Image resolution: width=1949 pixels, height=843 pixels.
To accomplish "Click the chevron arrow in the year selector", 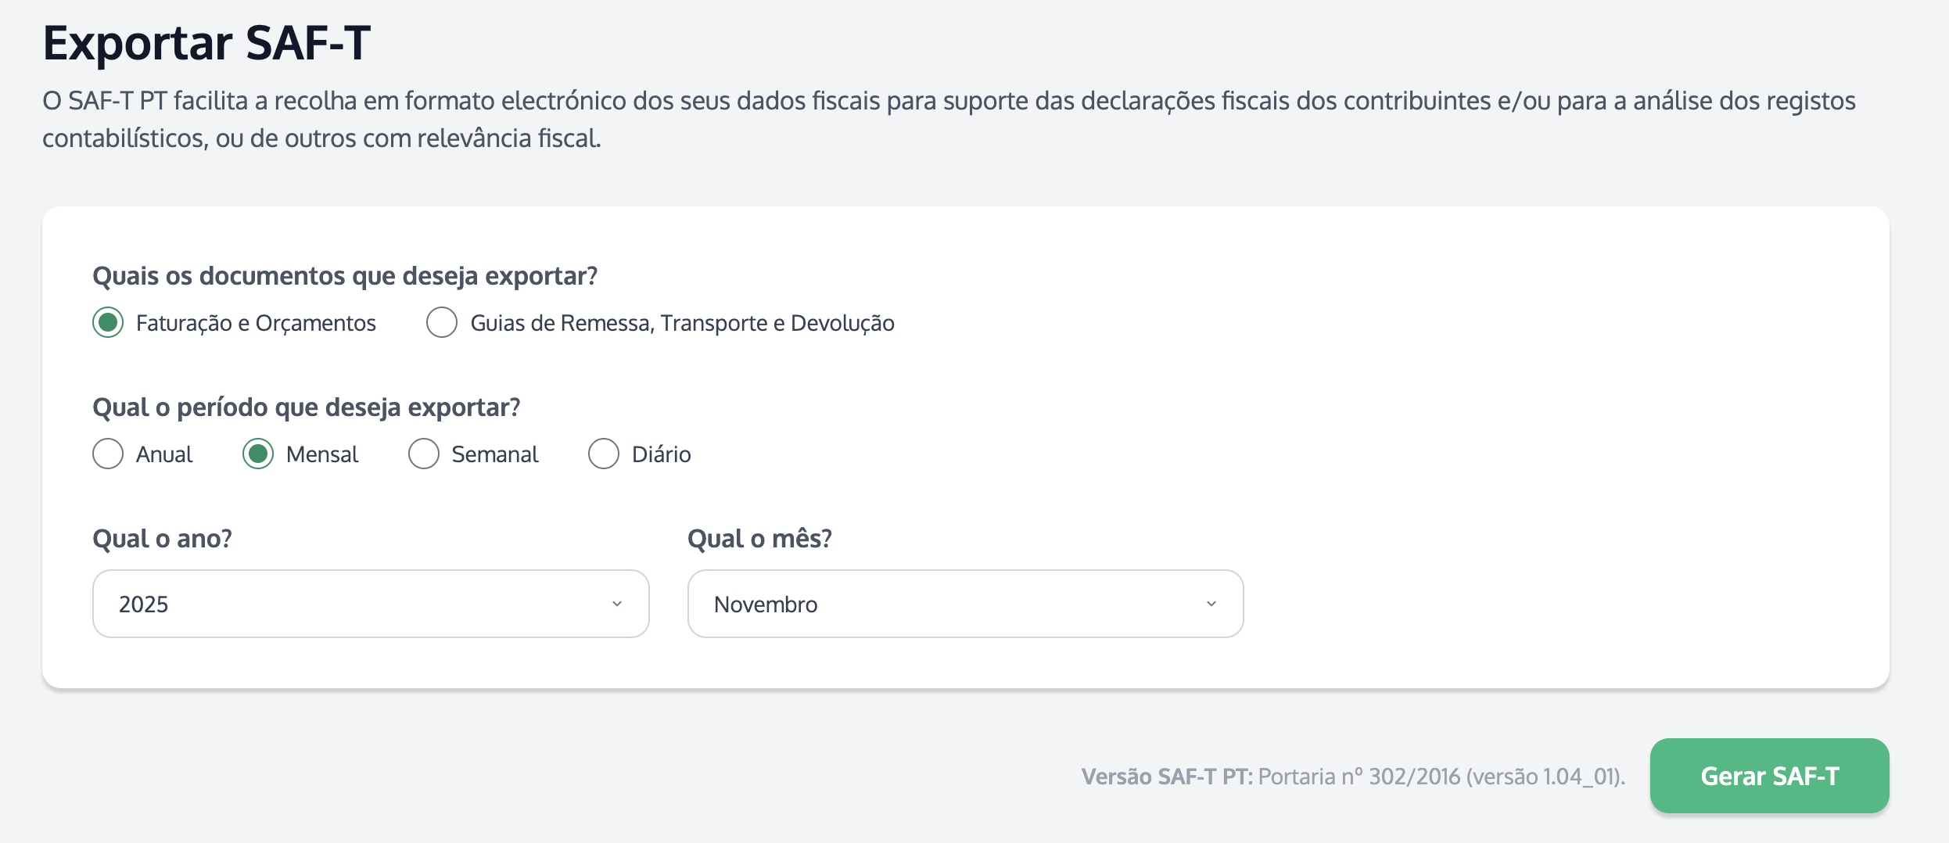I will tap(617, 604).
